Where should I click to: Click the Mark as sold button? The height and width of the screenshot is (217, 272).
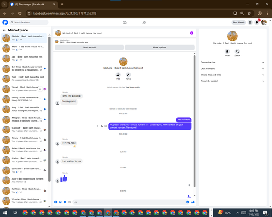tap(90, 47)
